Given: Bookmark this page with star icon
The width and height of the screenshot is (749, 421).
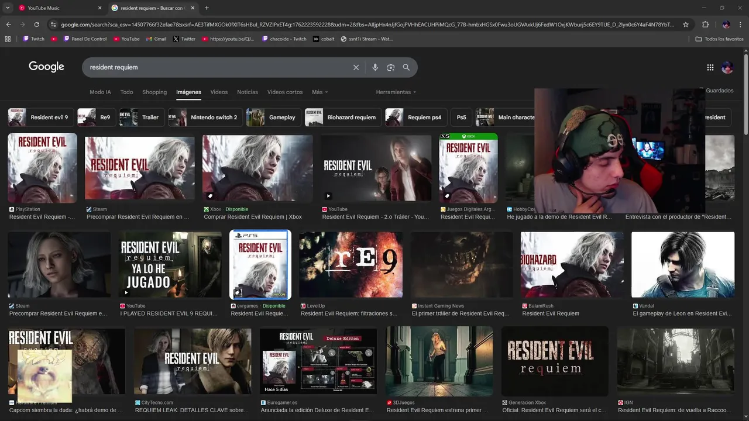Looking at the screenshot, I should click(x=686, y=25).
